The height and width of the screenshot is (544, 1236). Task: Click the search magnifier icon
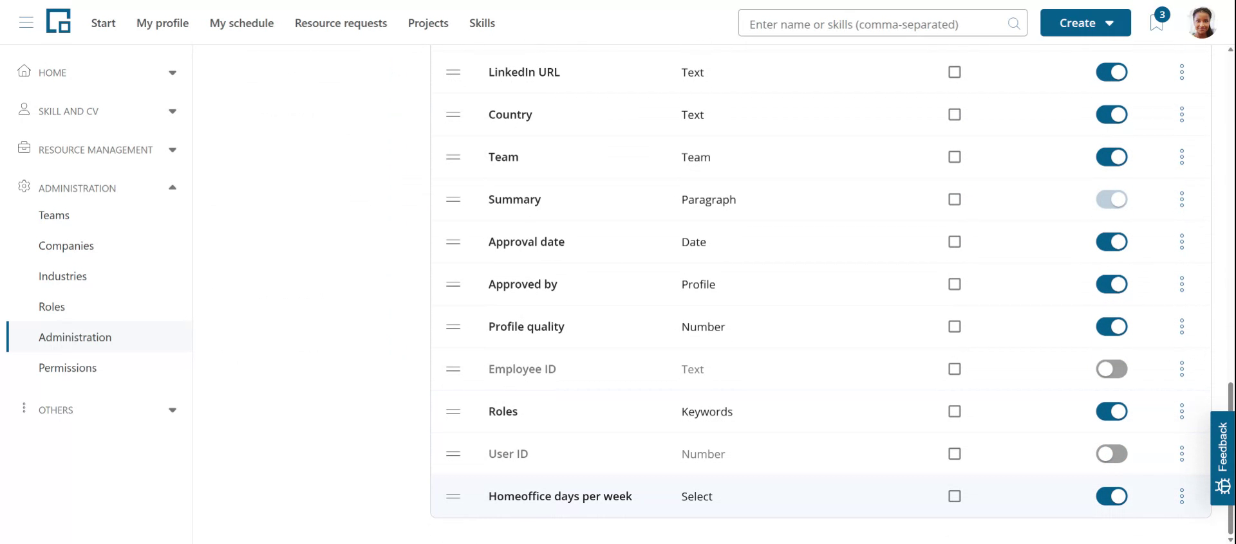click(1014, 24)
